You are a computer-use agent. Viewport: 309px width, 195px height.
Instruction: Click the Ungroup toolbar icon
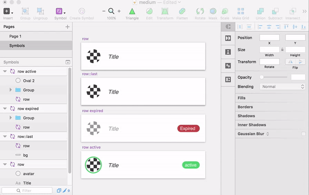(x=41, y=12)
